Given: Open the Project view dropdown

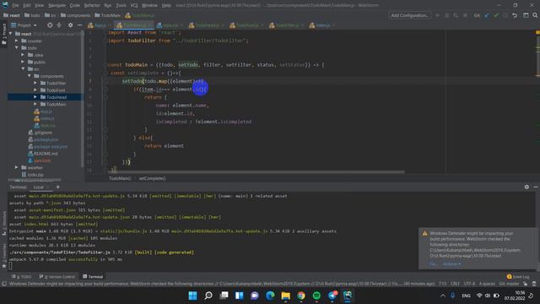Looking at the screenshot, I should [x=24, y=25].
